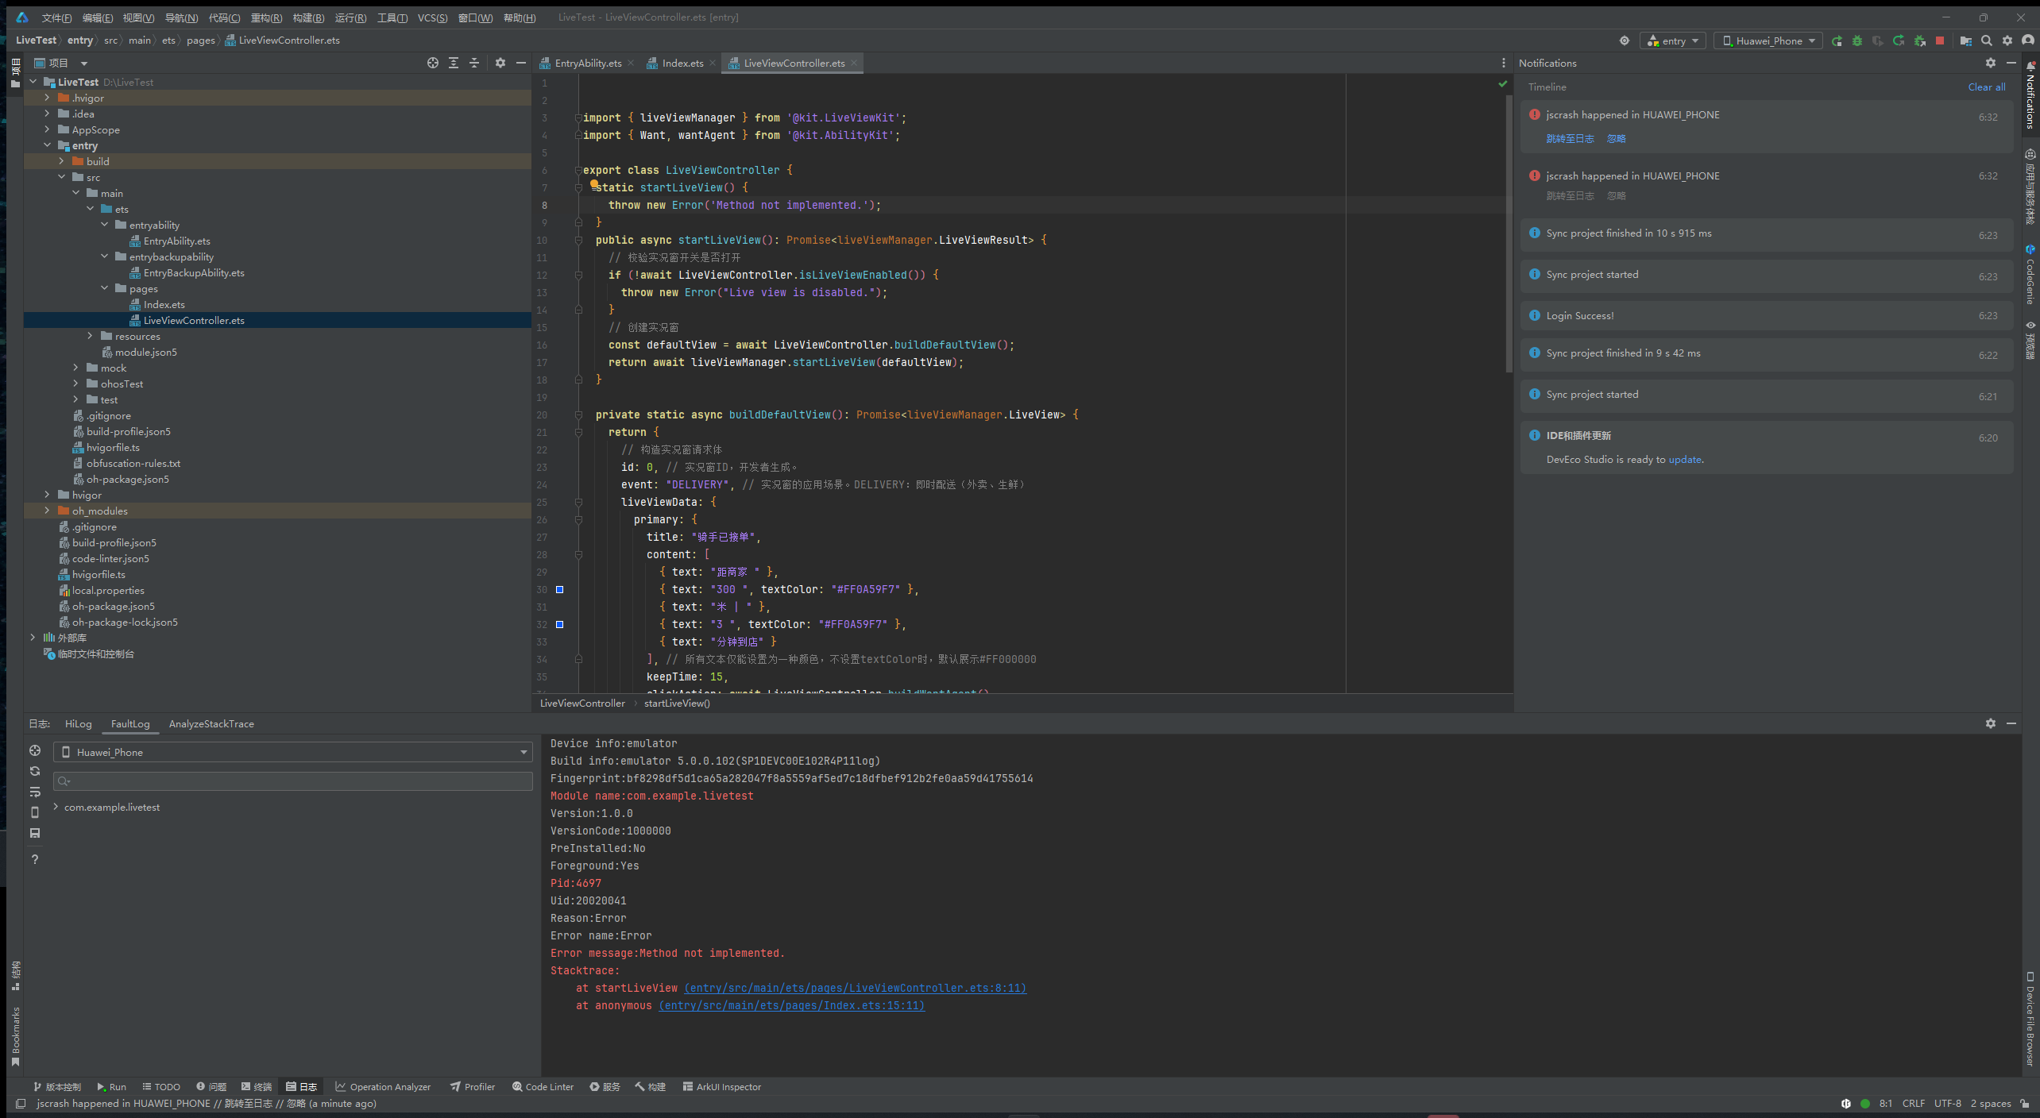Click the update link for DevEco Studio
This screenshot has height=1118, width=2040.
tap(1685, 460)
